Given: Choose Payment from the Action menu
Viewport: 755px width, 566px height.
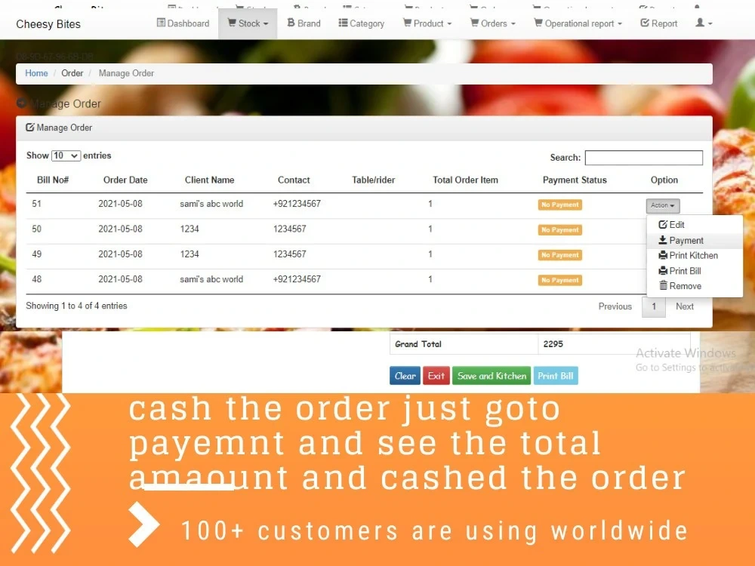Looking at the screenshot, I should 695,240.
